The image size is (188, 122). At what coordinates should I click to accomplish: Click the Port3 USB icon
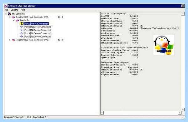21,30
